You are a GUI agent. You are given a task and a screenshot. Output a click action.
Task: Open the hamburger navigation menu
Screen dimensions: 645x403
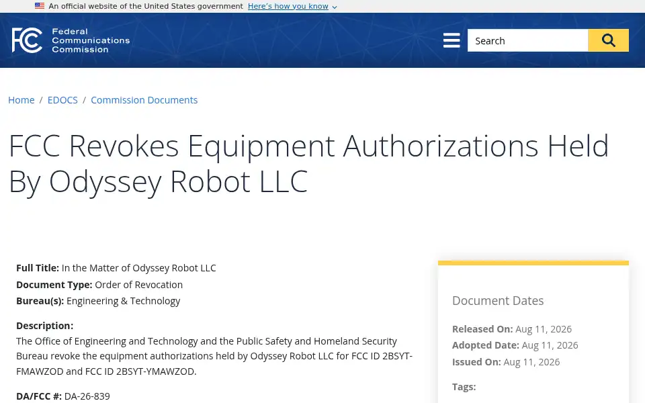point(451,40)
